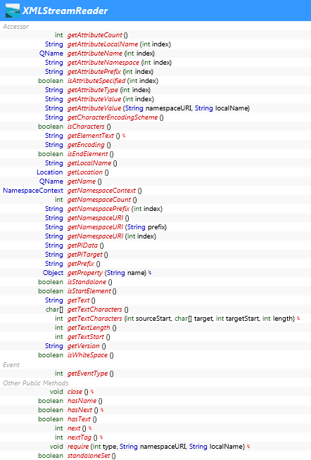Open the getName () method link

(x=82, y=181)
